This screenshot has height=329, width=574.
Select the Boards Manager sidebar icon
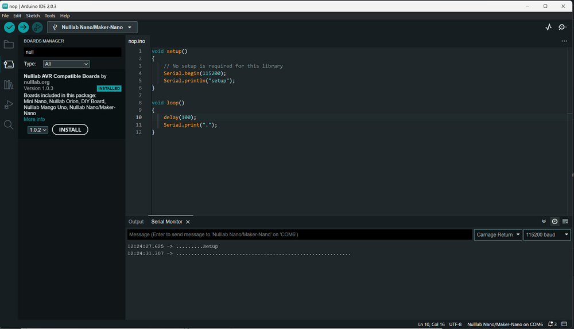pos(9,65)
